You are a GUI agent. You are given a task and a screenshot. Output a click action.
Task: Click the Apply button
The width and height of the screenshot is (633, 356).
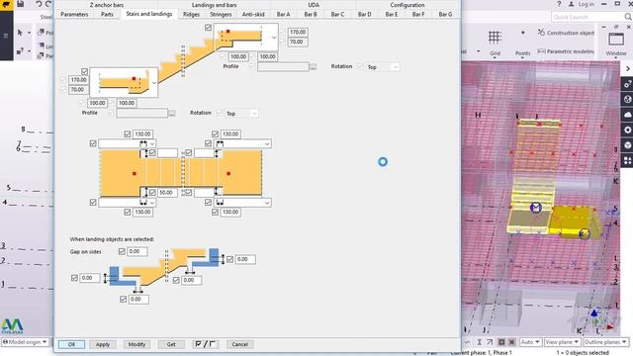103,344
